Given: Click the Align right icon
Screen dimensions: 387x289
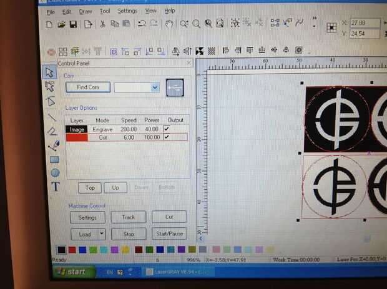Looking at the screenshot, I should click(x=238, y=51).
